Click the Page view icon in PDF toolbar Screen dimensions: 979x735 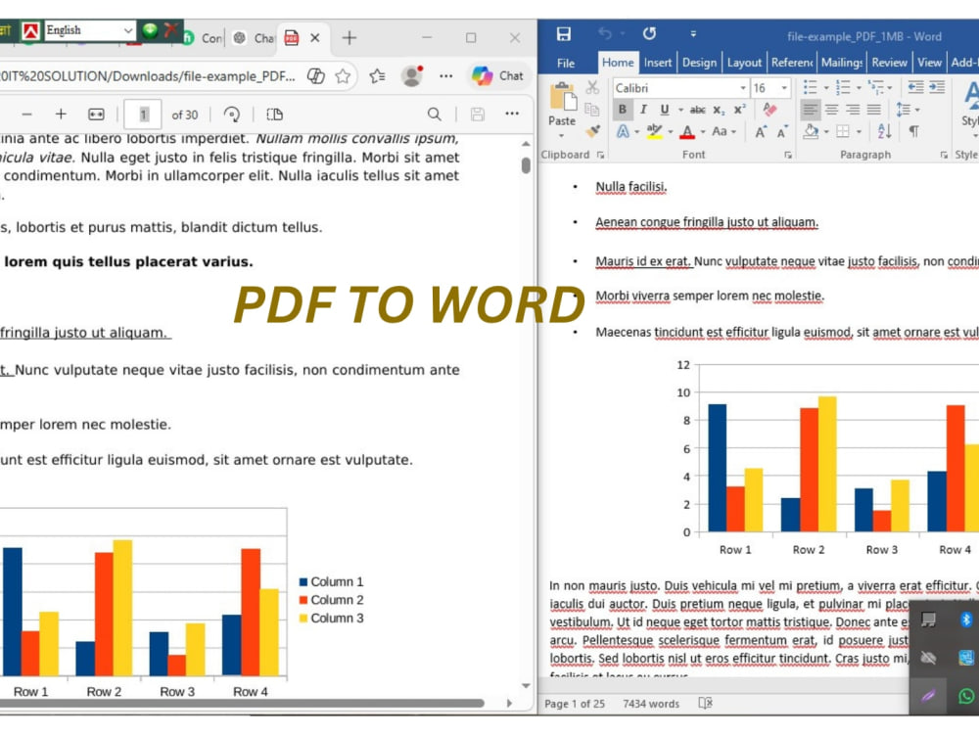coord(274,115)
